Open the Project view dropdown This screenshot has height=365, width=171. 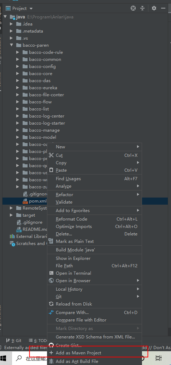click(x=19, y=8)
